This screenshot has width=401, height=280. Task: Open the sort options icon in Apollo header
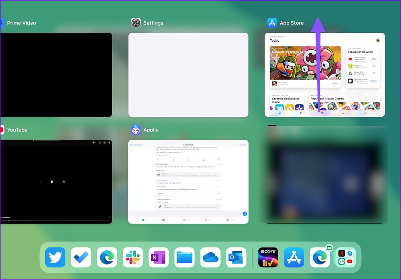pos(241,145)
